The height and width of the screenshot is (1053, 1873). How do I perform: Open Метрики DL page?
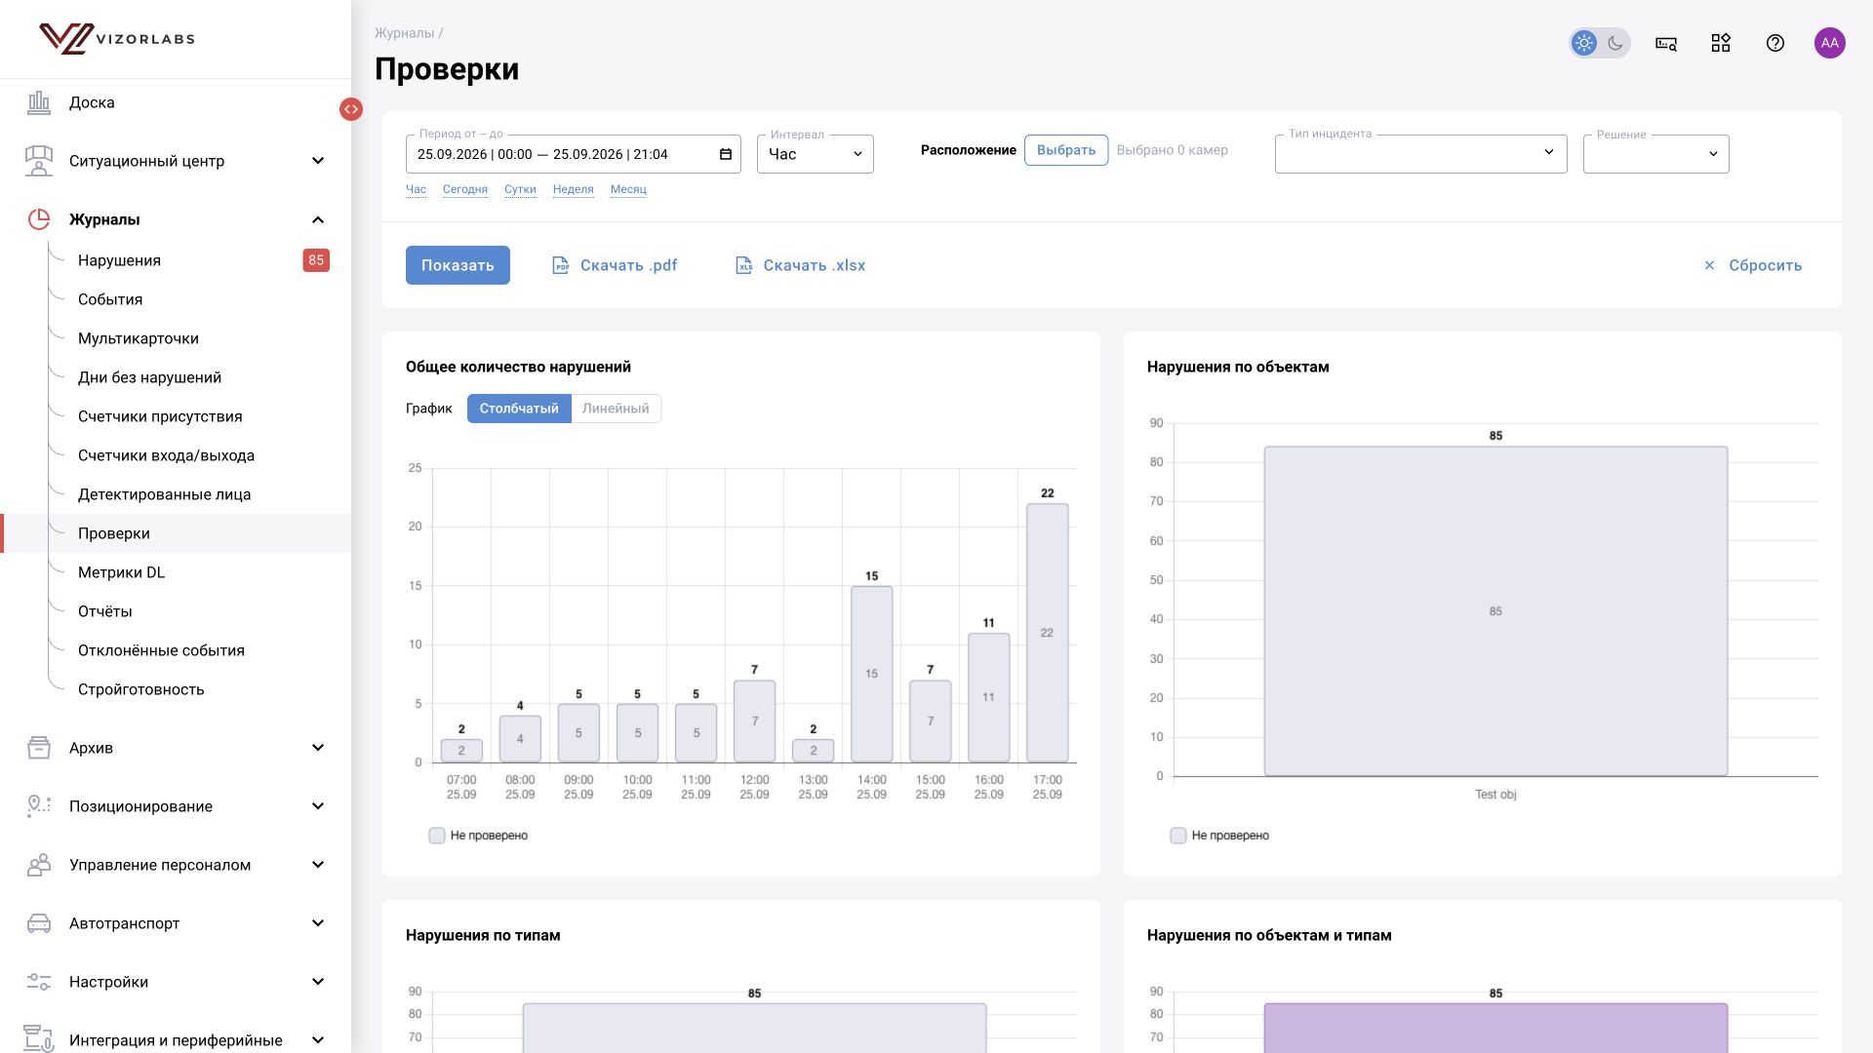click(121, 572)
